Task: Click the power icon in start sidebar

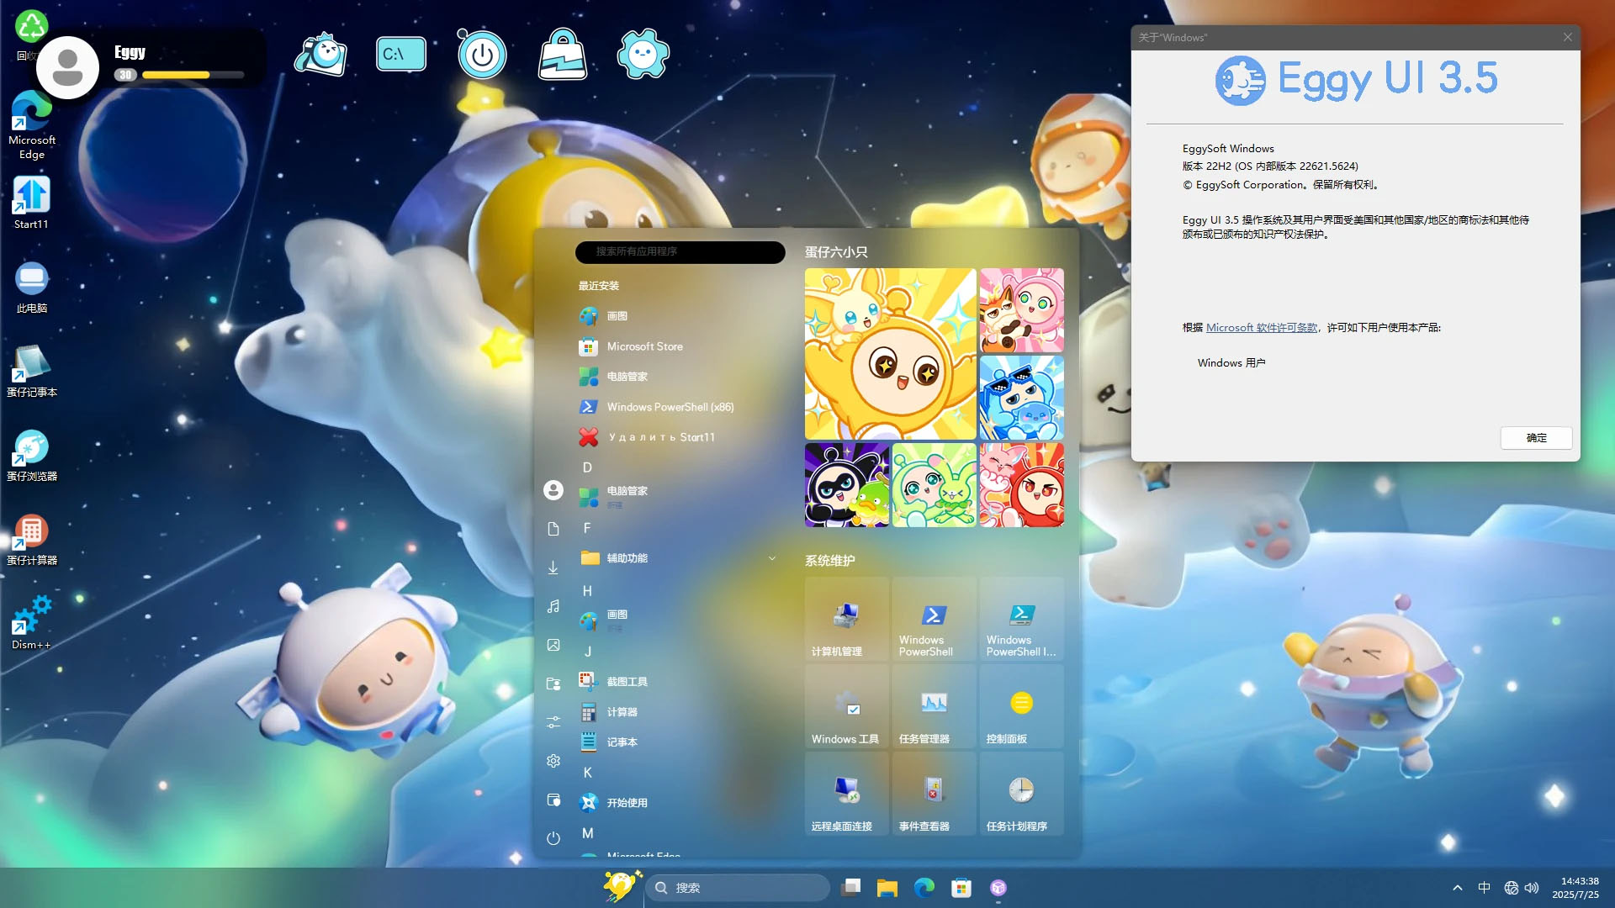Action: (553, 838)
